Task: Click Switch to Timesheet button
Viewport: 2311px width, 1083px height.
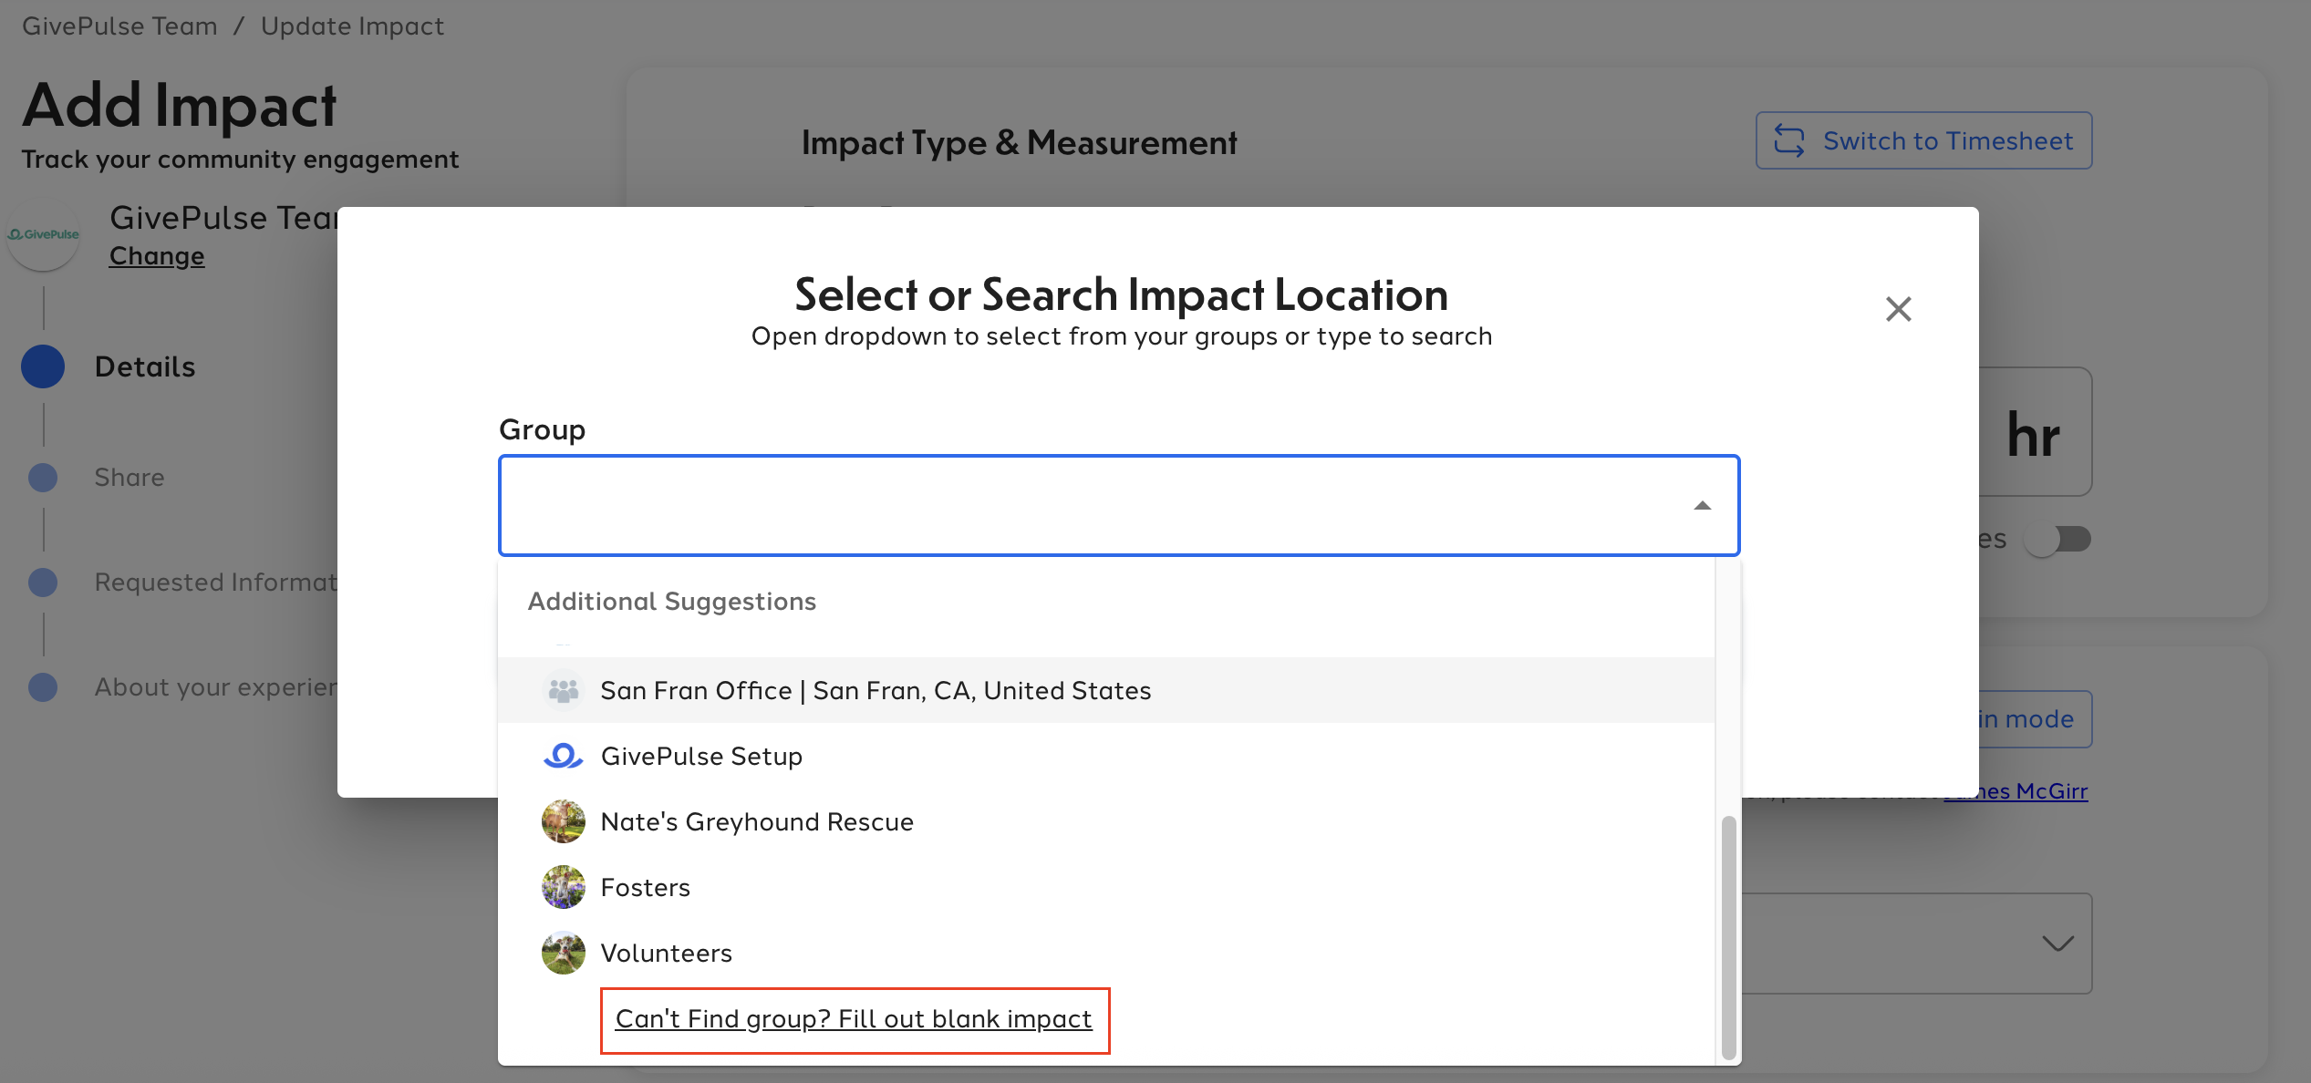Action: [x=1923, y=140]
